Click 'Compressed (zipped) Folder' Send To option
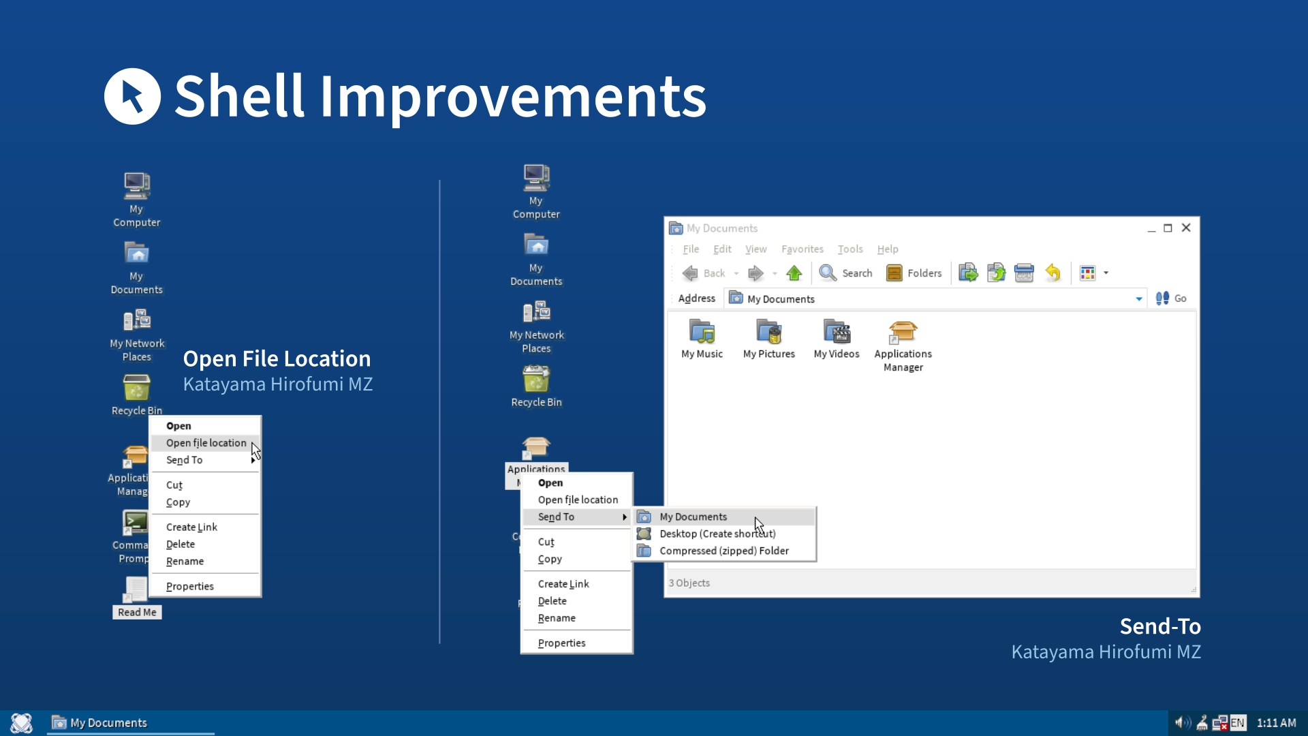Screen dimensions: 1308x736 coord(723,550)
